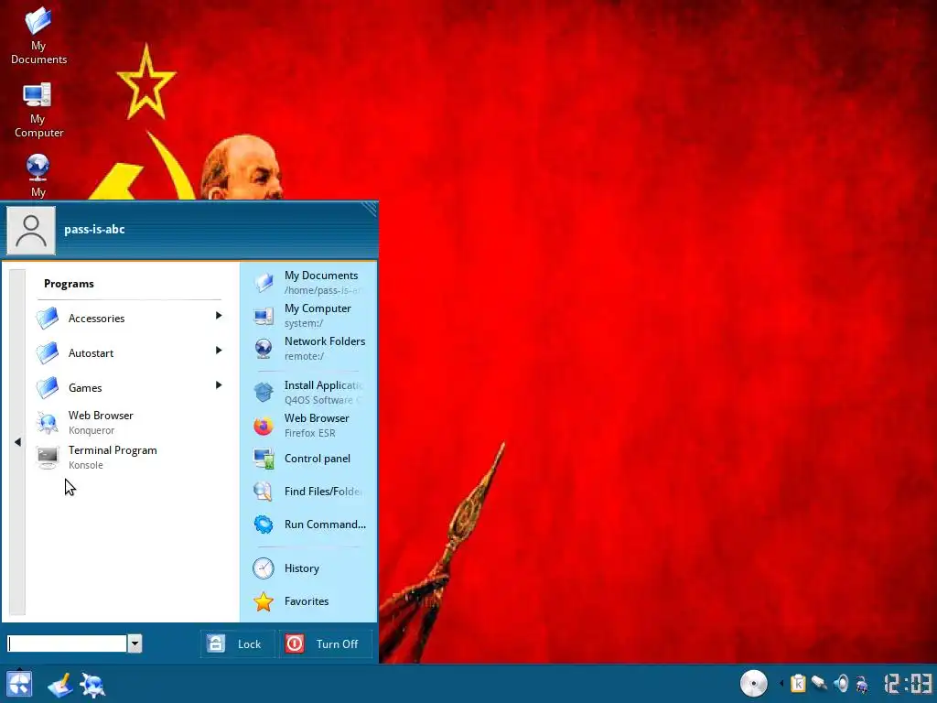937x703 pixels.
Task: Open Install Applications Q4OS Software Centre
Action: click(309, 392)
